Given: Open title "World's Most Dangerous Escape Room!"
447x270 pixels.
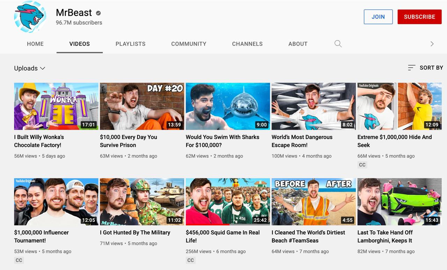Looking at the screenshot, I should (x=302, y=141).
